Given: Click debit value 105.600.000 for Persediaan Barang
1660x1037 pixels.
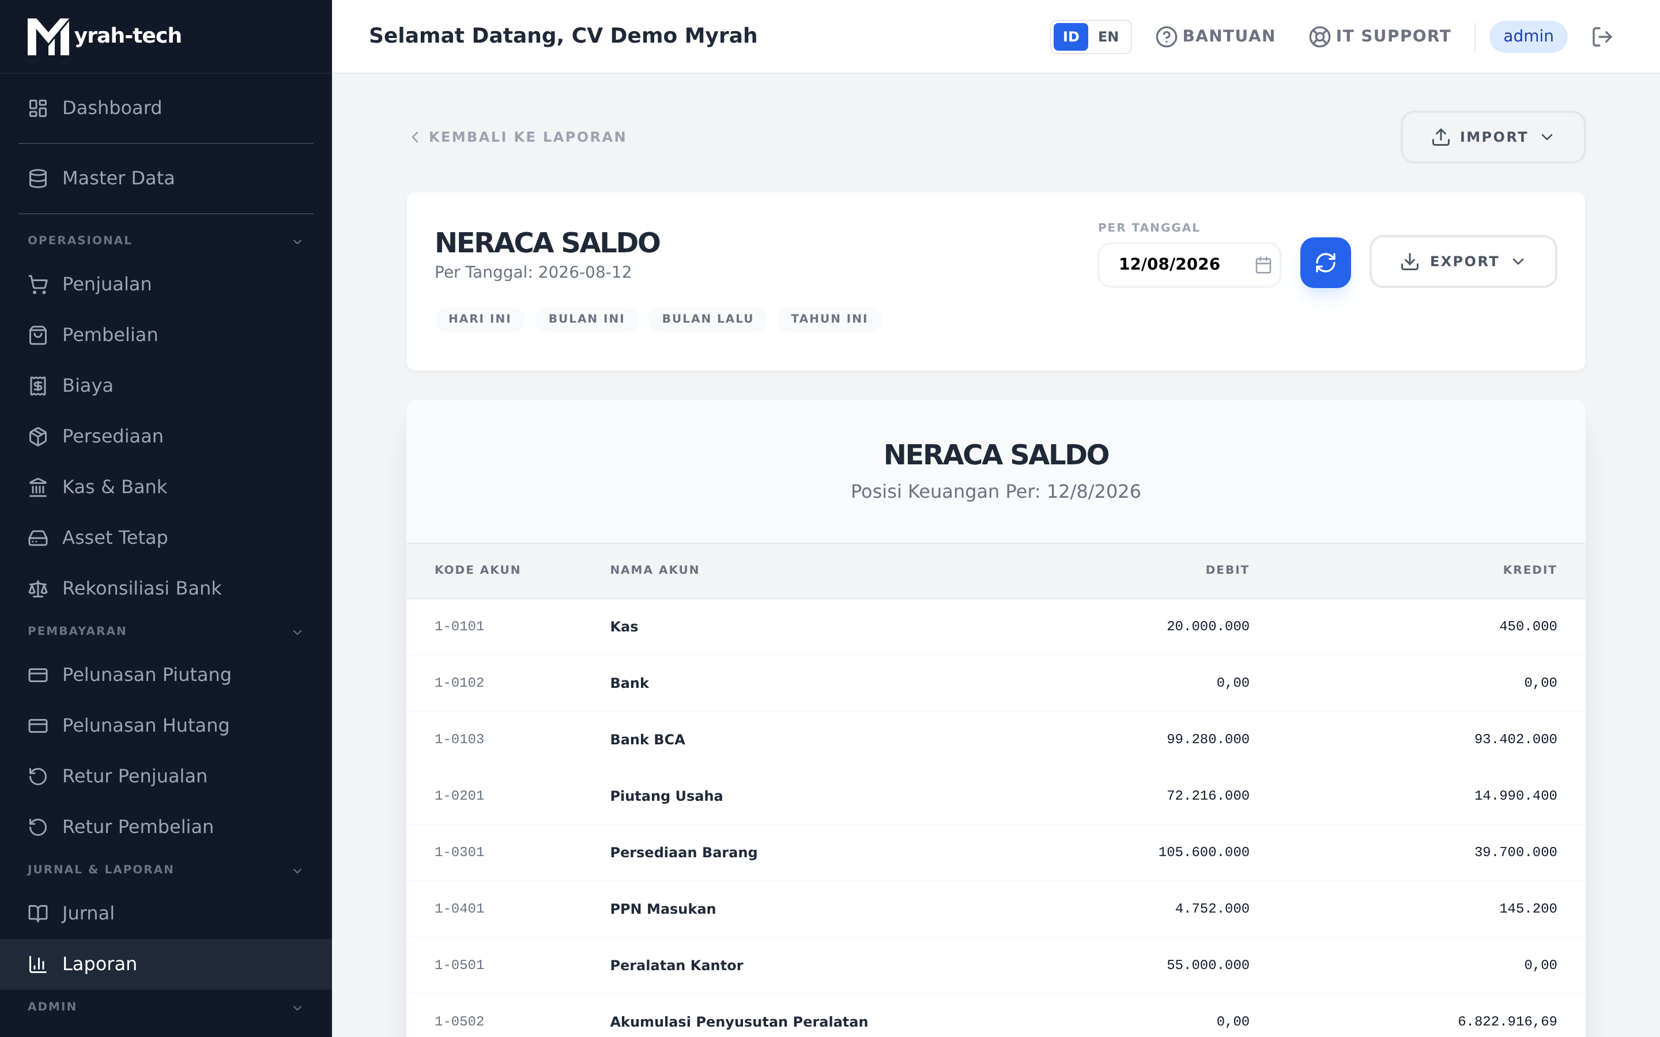Looking at the screenshot, I should 1204,853.
